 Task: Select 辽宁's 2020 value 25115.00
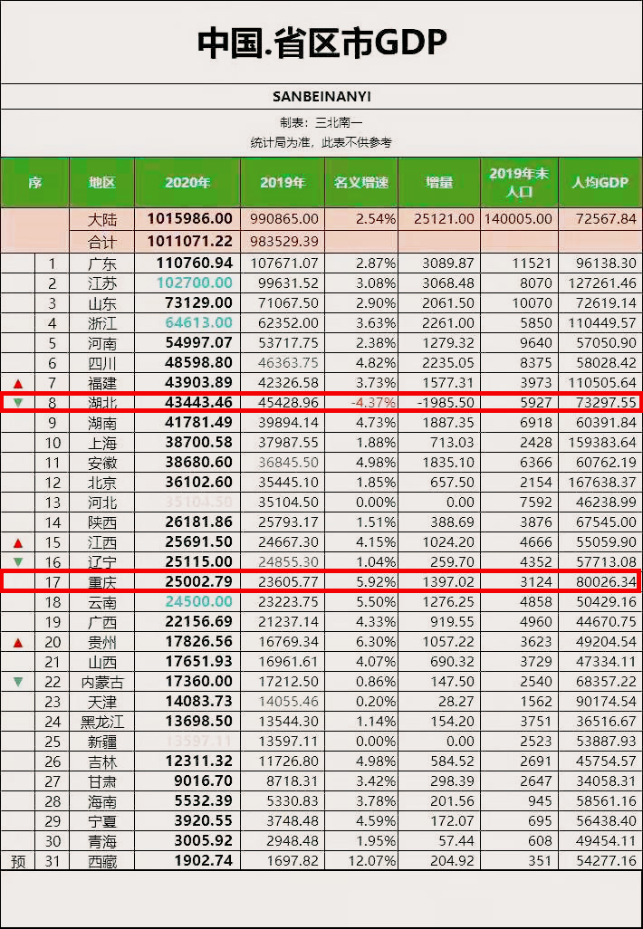198,561
